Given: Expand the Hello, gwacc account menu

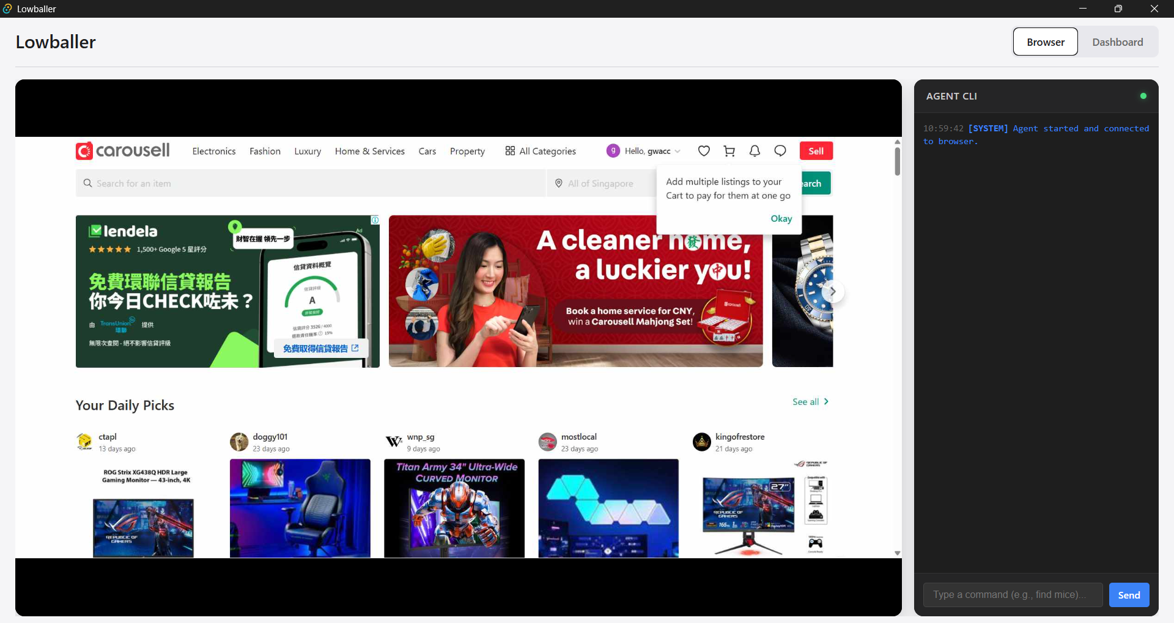Looking at the screenshot, I should (x=643, y=151).
